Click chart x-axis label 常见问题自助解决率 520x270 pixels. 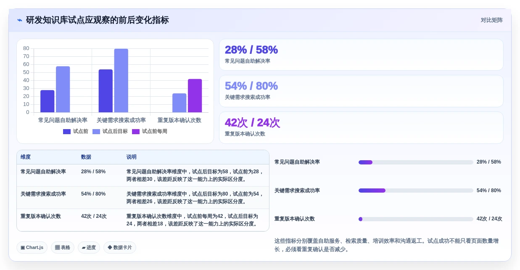pyautogui.click(x=63, y=120)
